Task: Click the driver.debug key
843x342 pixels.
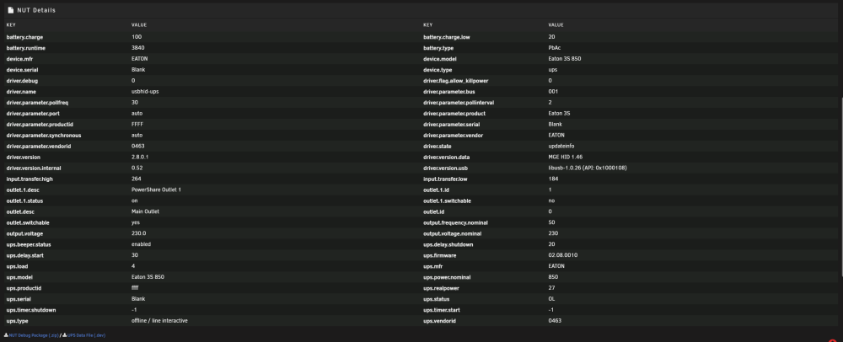Action: [22, 81]
